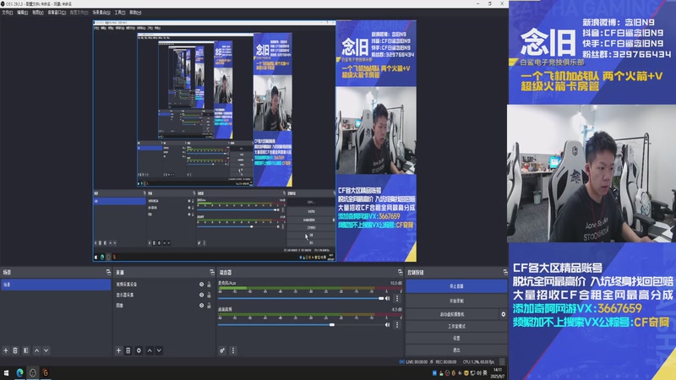Toggle the lock for 显示器采集 source
The height and width of the screenshot is (380, 676).
209,295
